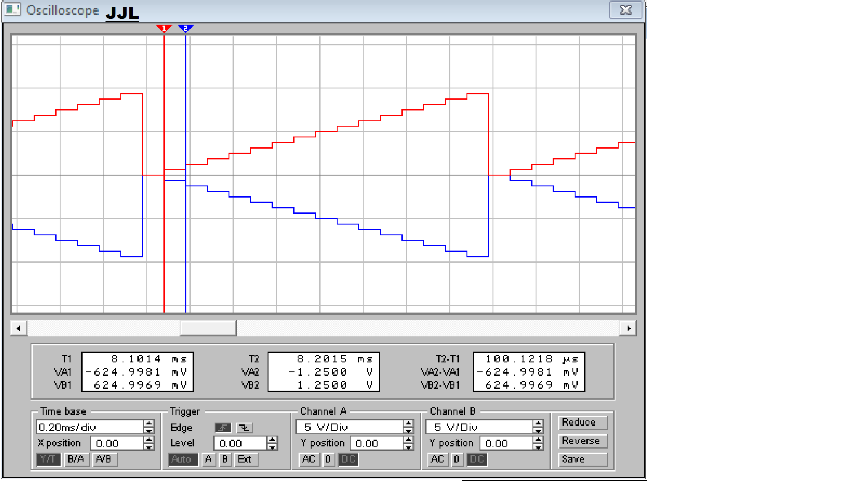Screen dimensions: 862x485
Task: Set Channel B coupling to DC
Action: point(477,459)
